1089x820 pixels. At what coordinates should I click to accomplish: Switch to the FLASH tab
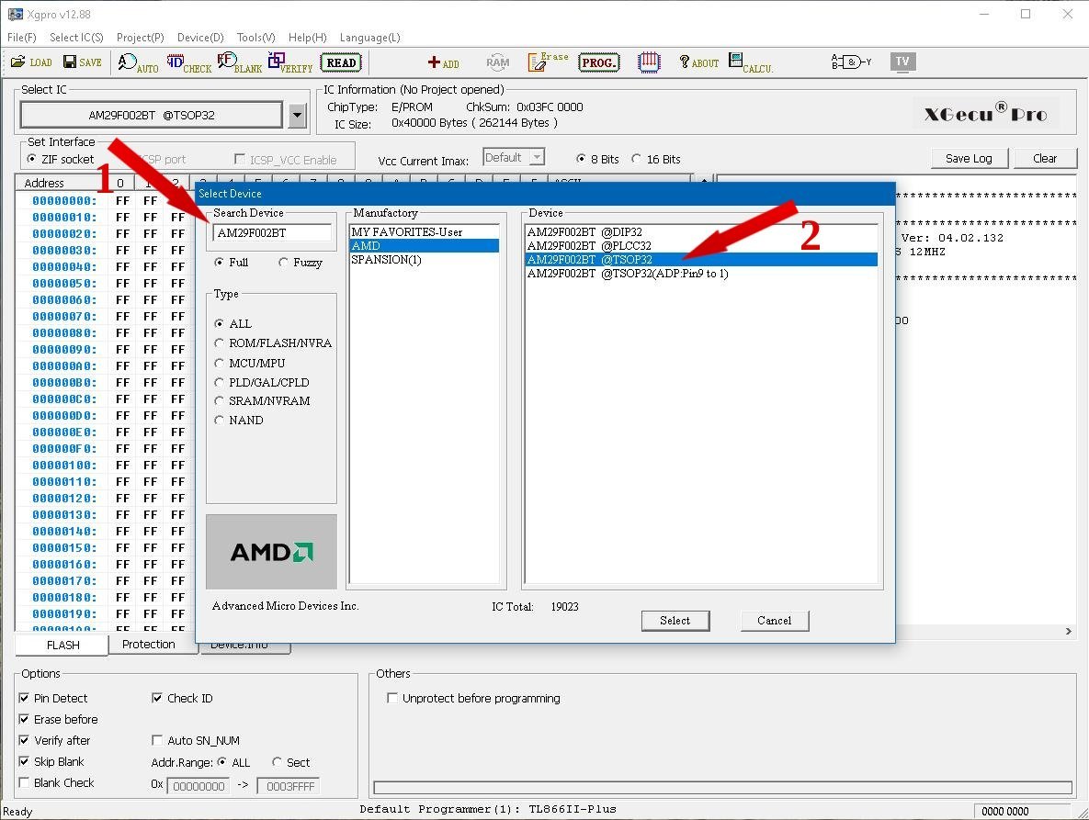[62, 646]
